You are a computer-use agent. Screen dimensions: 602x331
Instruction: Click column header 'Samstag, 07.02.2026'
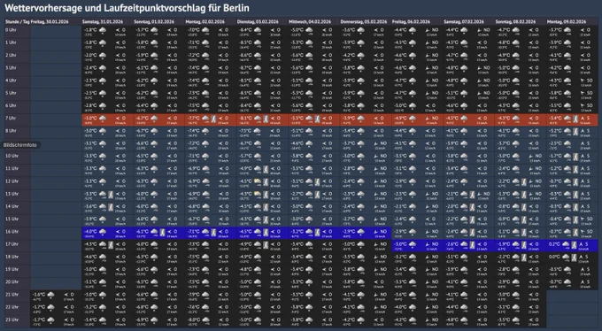(x=464, y=22)
